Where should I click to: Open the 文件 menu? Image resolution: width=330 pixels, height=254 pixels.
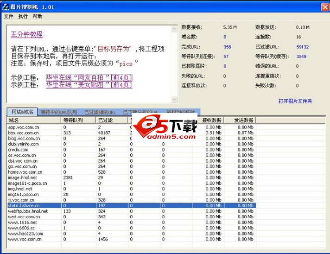(x=8, y=16)
